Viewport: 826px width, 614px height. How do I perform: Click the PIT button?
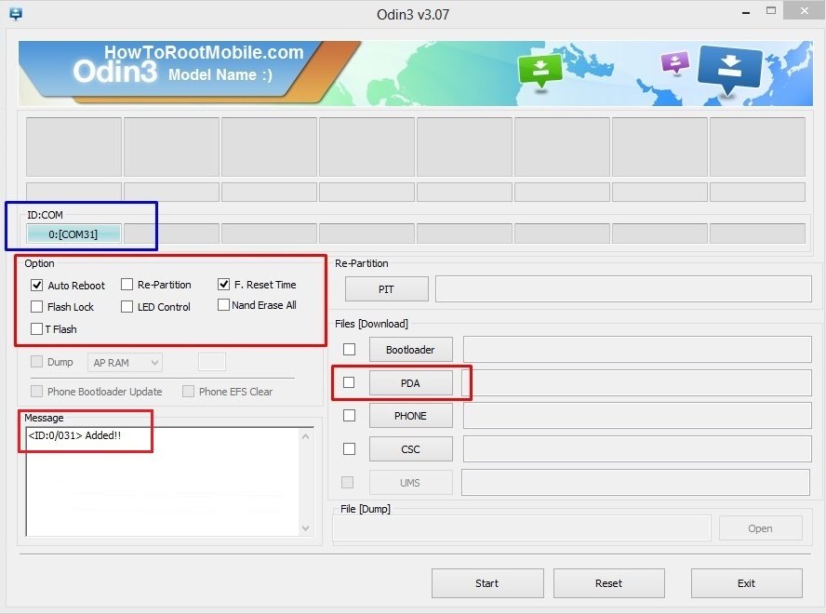(386, 288)
